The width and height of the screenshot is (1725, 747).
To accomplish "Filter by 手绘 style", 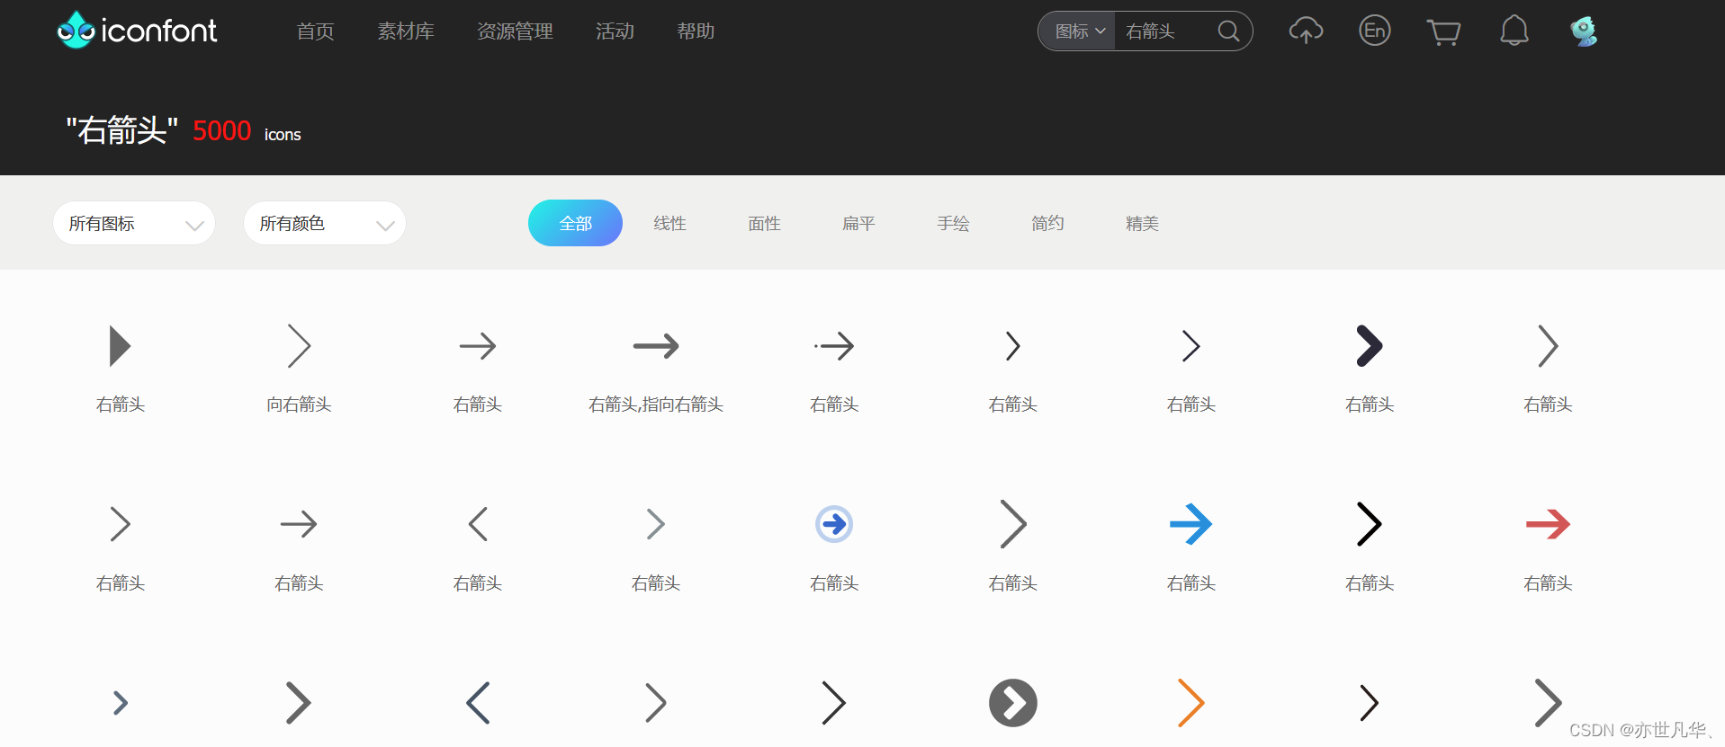I will click(x=953, y=223).
